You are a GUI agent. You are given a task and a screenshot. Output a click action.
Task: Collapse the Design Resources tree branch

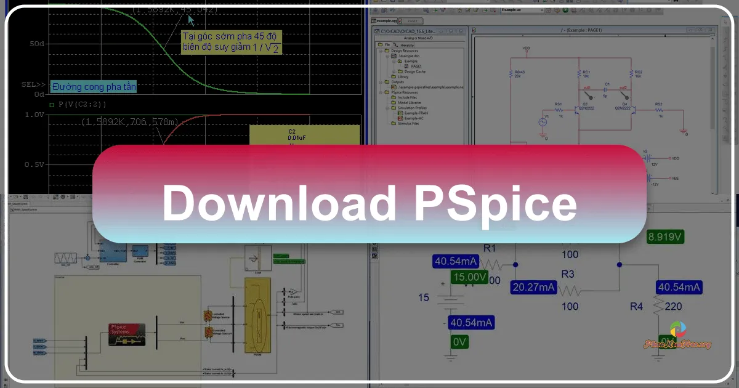coord(381,51)
